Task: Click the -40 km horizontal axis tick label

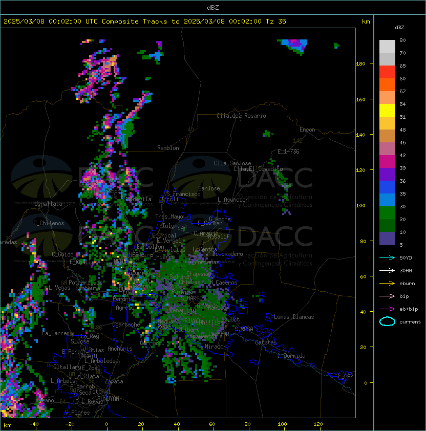Action: [x=34, y=424]
